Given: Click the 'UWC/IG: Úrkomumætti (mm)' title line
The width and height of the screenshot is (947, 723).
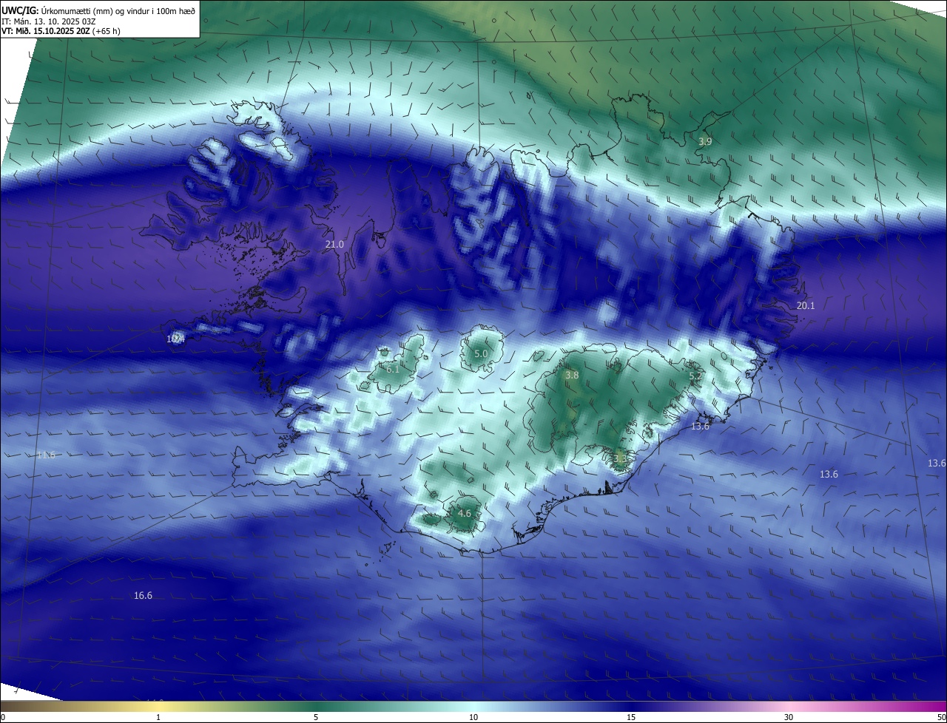Looking at the screenshot, I should [98, 10].
